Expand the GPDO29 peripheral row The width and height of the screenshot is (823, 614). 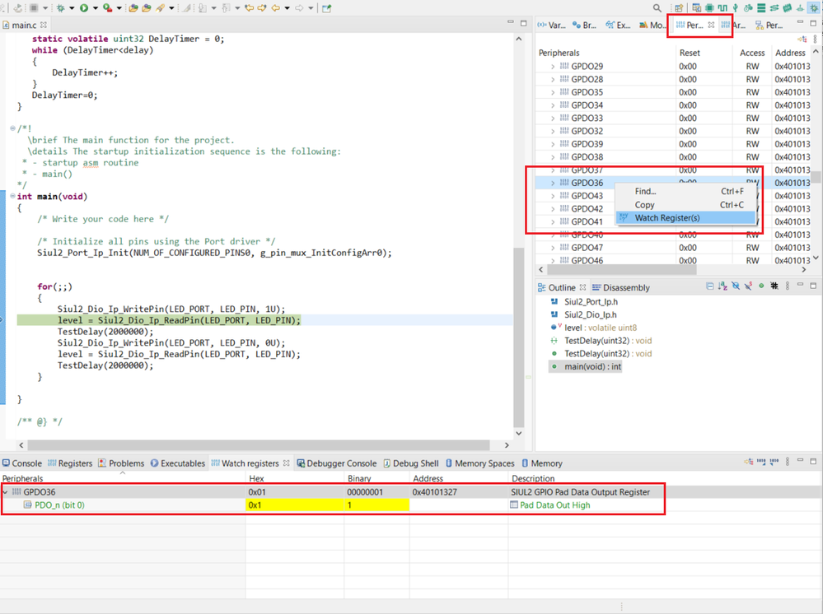553,67
